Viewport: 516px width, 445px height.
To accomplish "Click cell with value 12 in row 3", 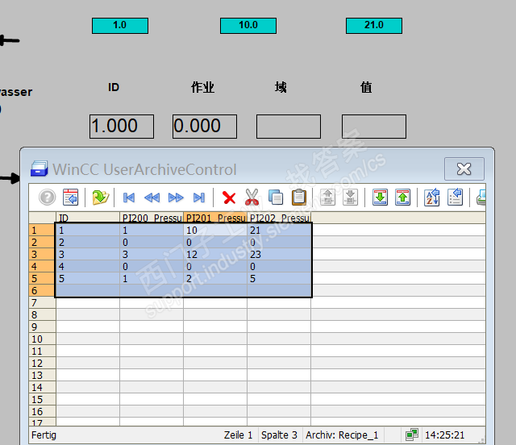I will (x=215, y=255).
